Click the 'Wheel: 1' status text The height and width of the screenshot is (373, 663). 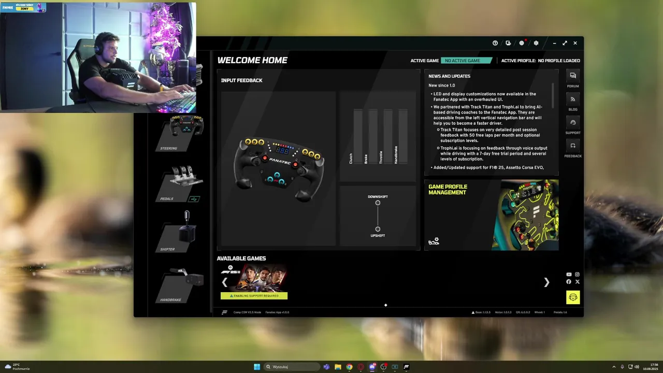[x=540, y=312]
